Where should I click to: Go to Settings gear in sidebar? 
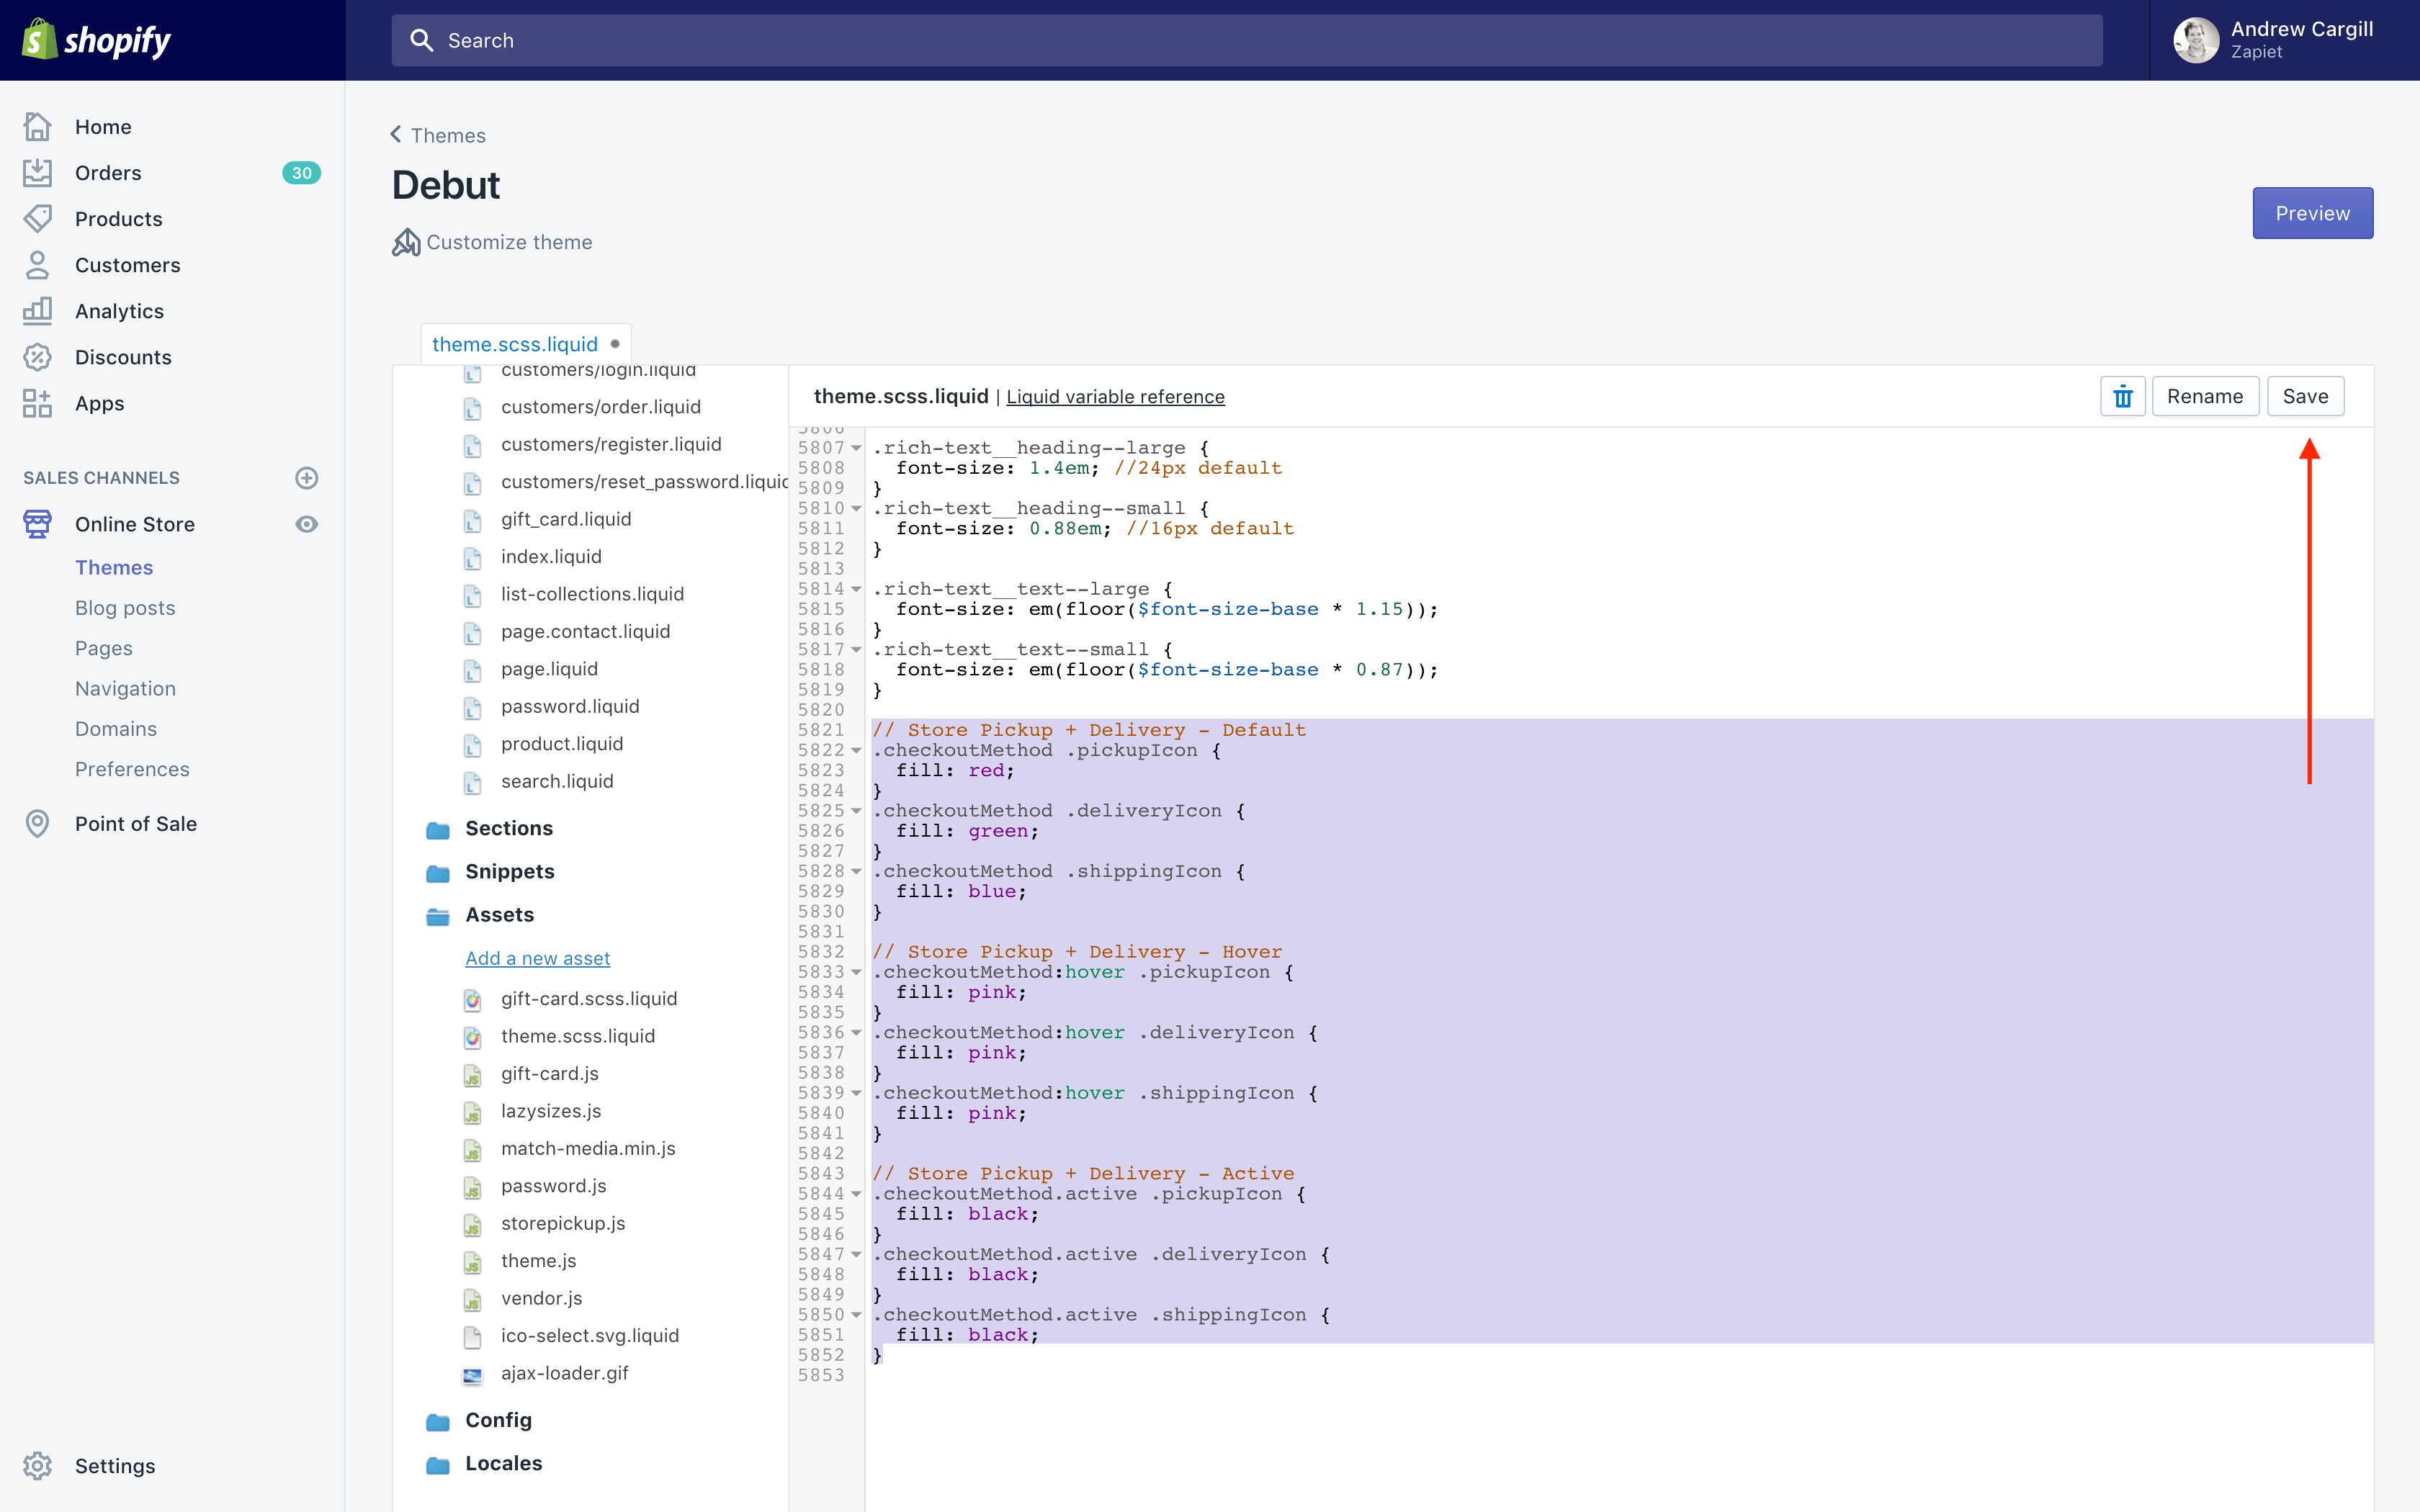click(x=38, y=1465)
